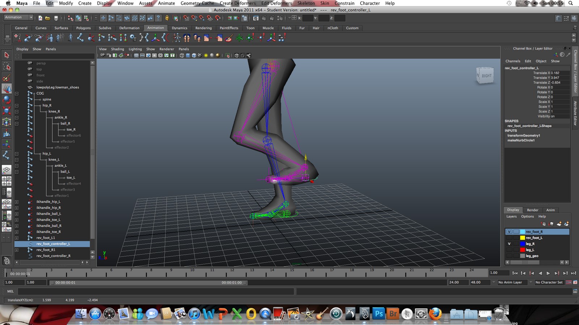
Task: Toggle visibility checkbox on rev_foot_L layer
Action: pyautogui.click(x=509, y=238)
